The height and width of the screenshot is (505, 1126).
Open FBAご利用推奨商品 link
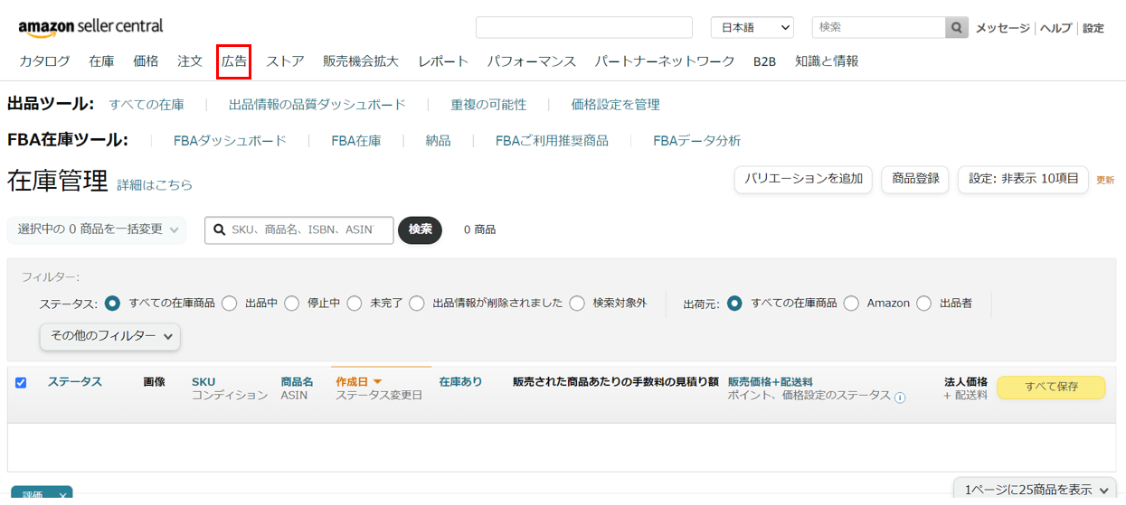(x=552, y=141)
